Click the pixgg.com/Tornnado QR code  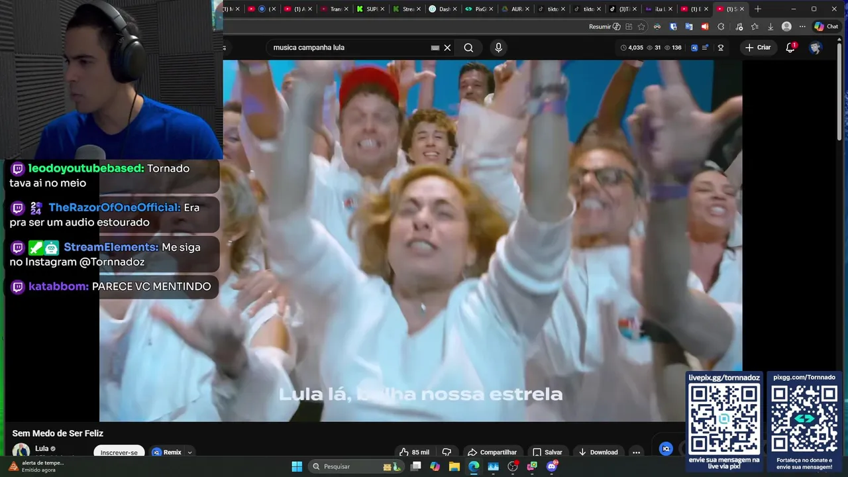click(x=804, y=418)
